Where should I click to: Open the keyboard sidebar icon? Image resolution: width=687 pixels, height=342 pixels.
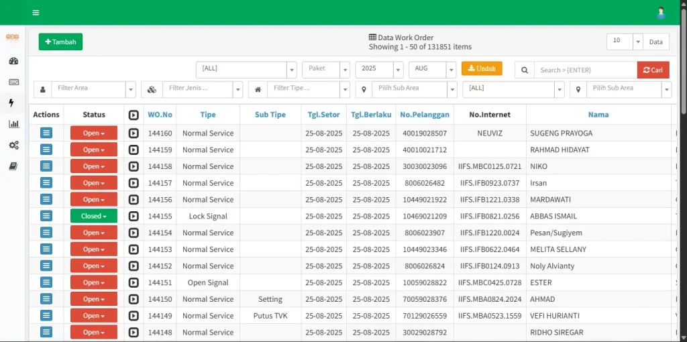pos(13,82)
